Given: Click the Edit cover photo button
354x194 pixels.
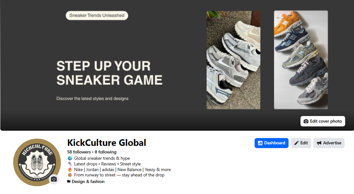Looking at the screenshot, I should point(323,121).
